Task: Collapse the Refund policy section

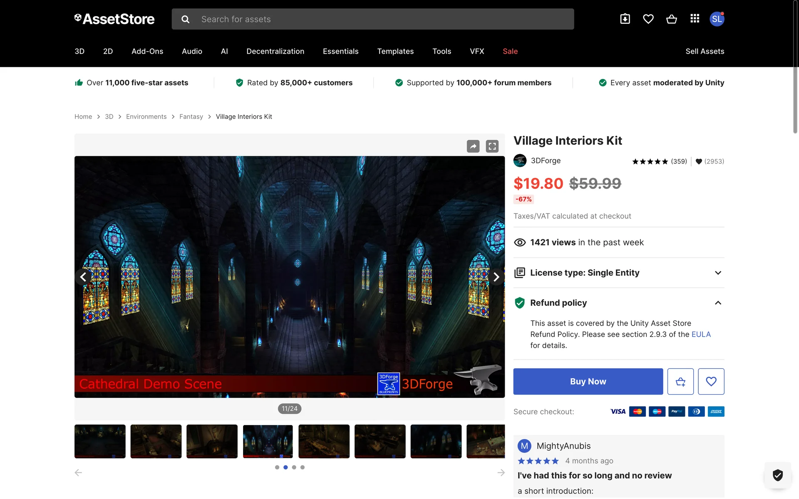Action: click(x=718, y=303)
